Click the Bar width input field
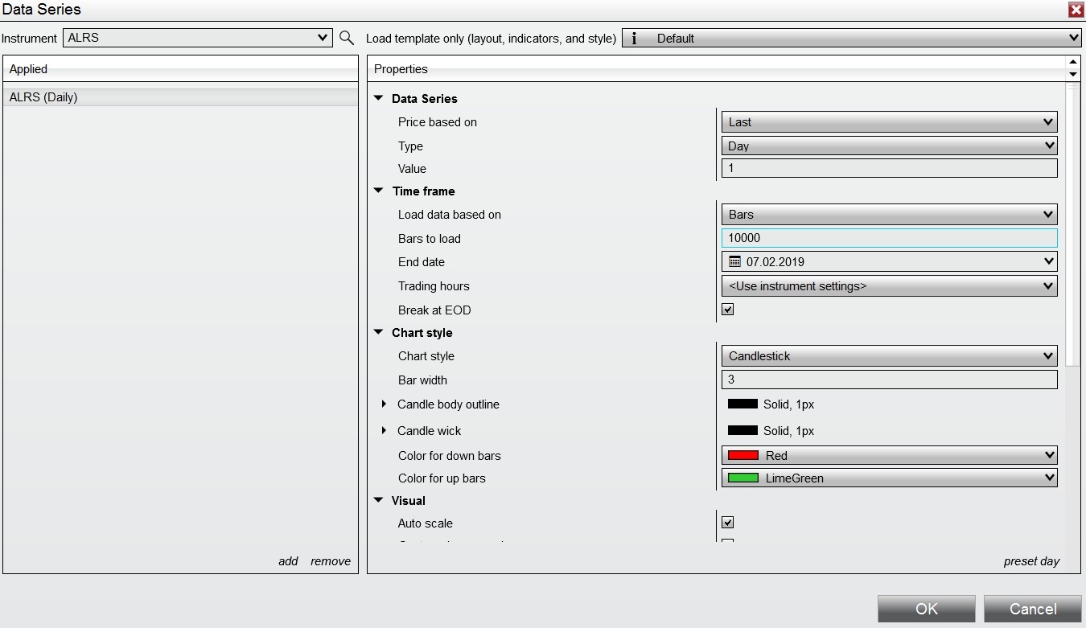This screenshot has height=628, width=1086. tap(889, 380)
